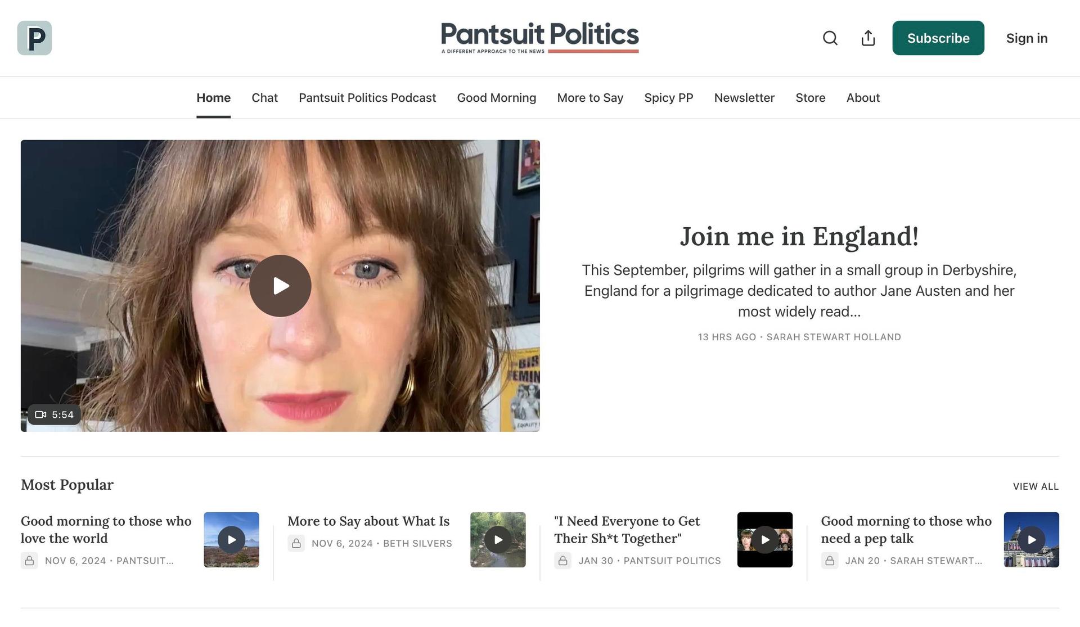Click lock icon beside Jan 30 Pantsuit Politics
This screenshot has height=627, width=1080.
point(562,561)
